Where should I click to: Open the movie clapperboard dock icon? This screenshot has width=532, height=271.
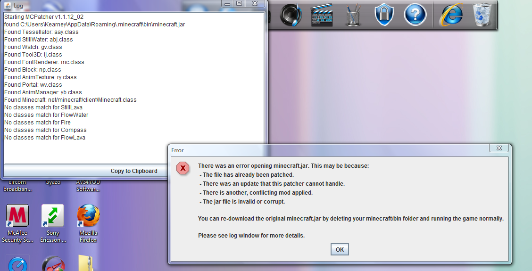321,15
